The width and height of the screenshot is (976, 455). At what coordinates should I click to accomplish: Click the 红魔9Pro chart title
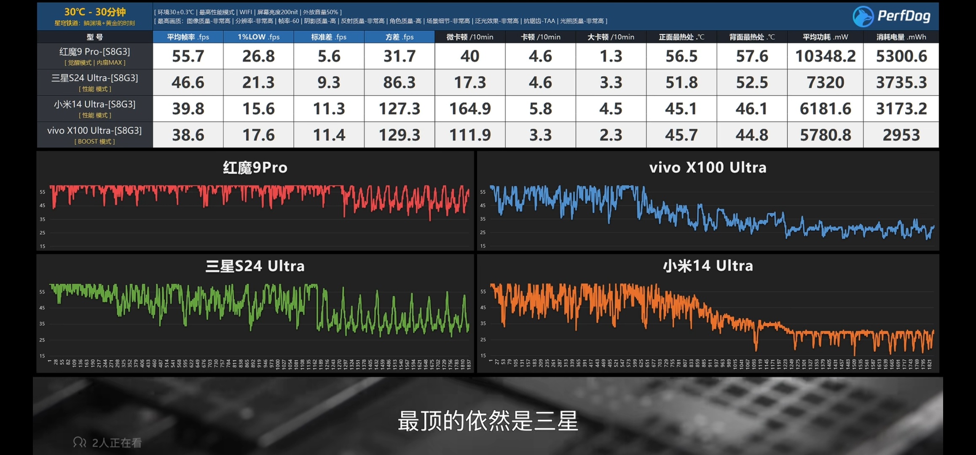point(255,168)
